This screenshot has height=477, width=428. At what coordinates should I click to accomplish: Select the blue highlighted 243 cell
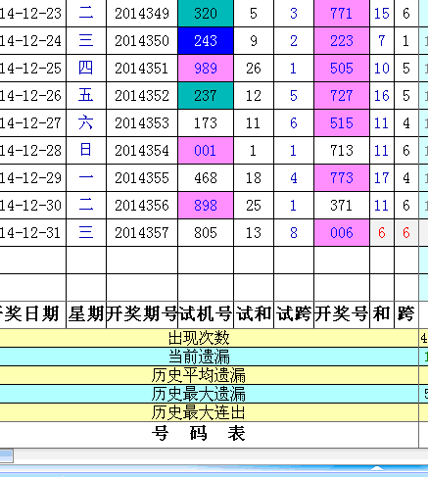[206, 41]
